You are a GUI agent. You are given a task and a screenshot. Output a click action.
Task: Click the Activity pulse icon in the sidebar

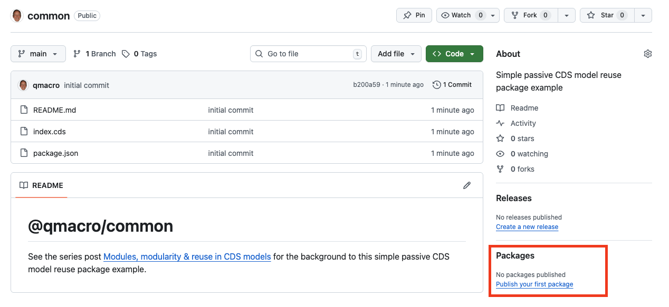click(x=500, y=123)
